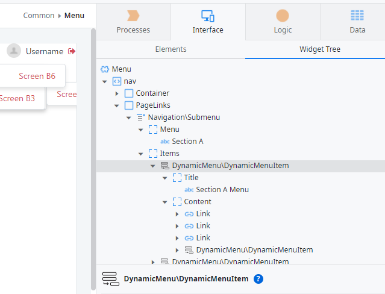Expand the second Link under Content

(177, 226)
